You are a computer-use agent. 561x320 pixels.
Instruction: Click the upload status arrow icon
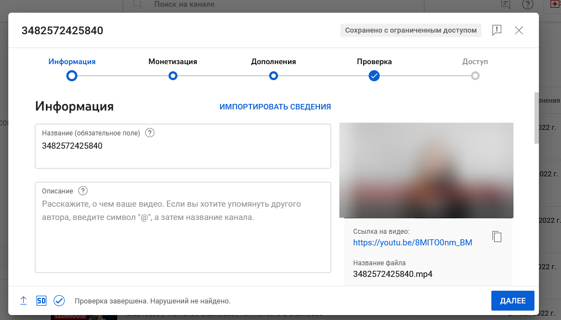pyautogui.click(x=23, y=301)
